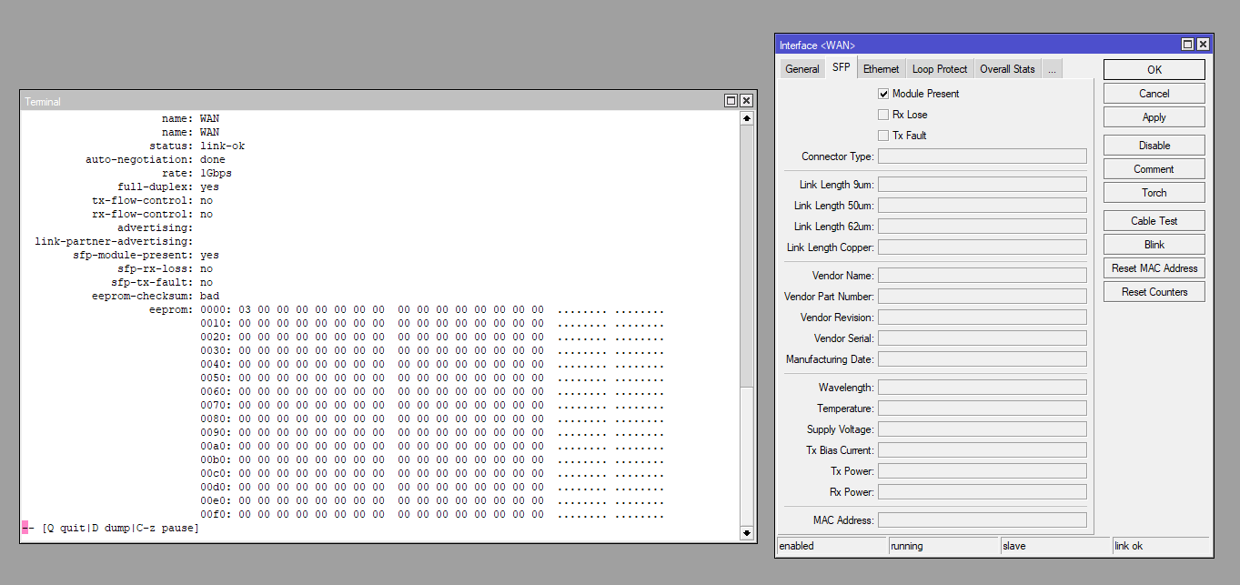Reset the MAC Address
Image resolution: width=1240 pixels, height=585 pixels.
[x=1153, y=267]
